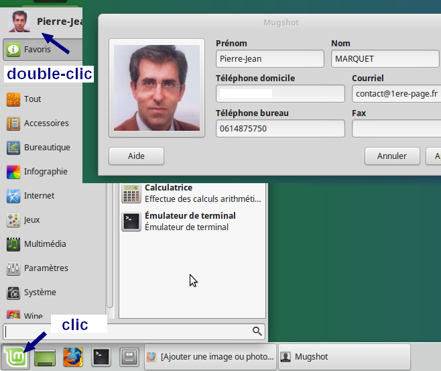Switch to Mugshot window in taskbar
The width and height of the screenshot is (441, 371).
tap(343, 357)
